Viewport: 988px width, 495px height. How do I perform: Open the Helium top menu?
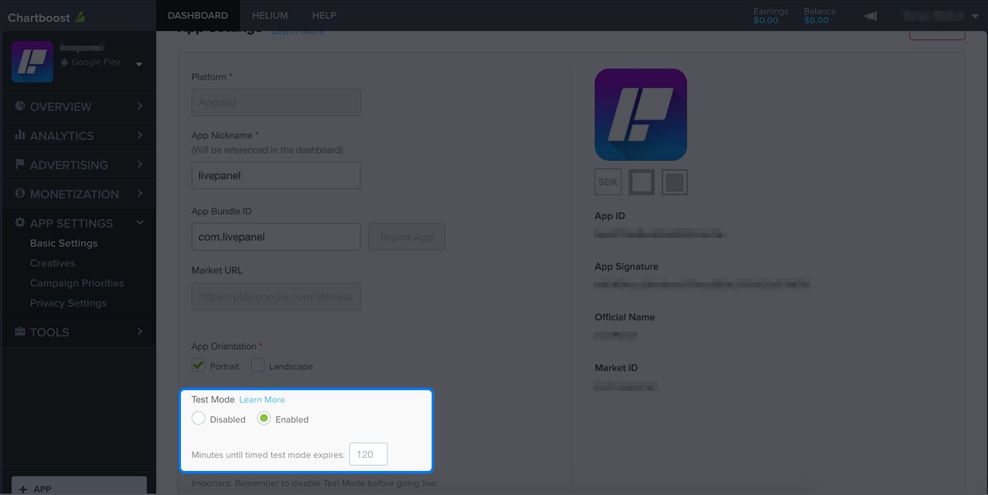pyautogui.click(x=270, y=15)
